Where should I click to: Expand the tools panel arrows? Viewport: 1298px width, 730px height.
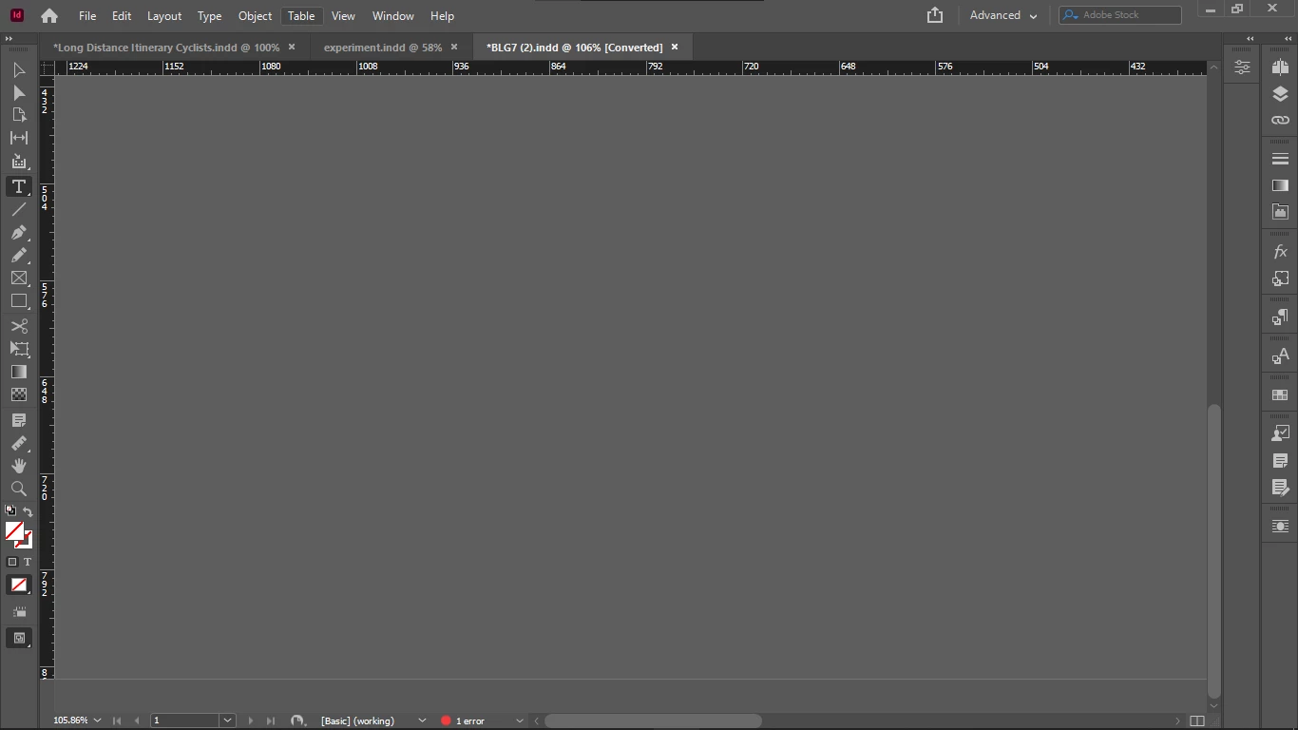[10, 39]
